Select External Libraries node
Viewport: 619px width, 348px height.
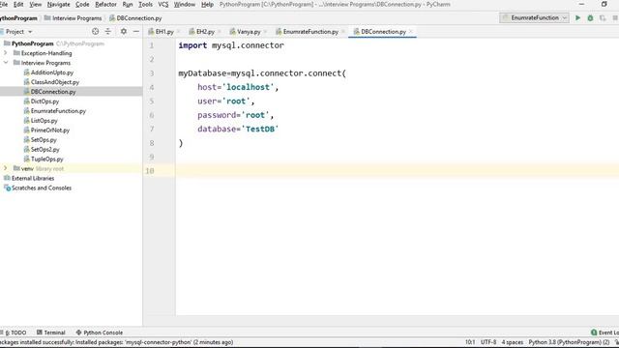(33, 178)
